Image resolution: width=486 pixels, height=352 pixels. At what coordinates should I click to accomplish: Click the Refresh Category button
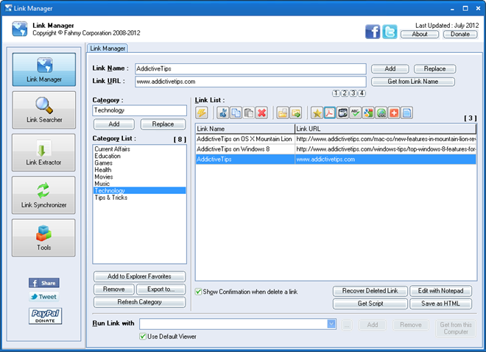click(x=139, y=302)
